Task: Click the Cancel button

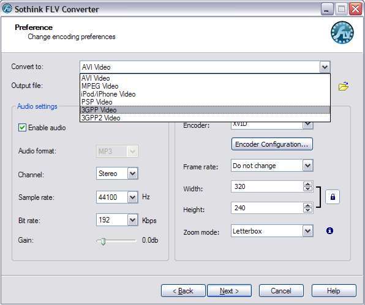Action: [281, 290]
